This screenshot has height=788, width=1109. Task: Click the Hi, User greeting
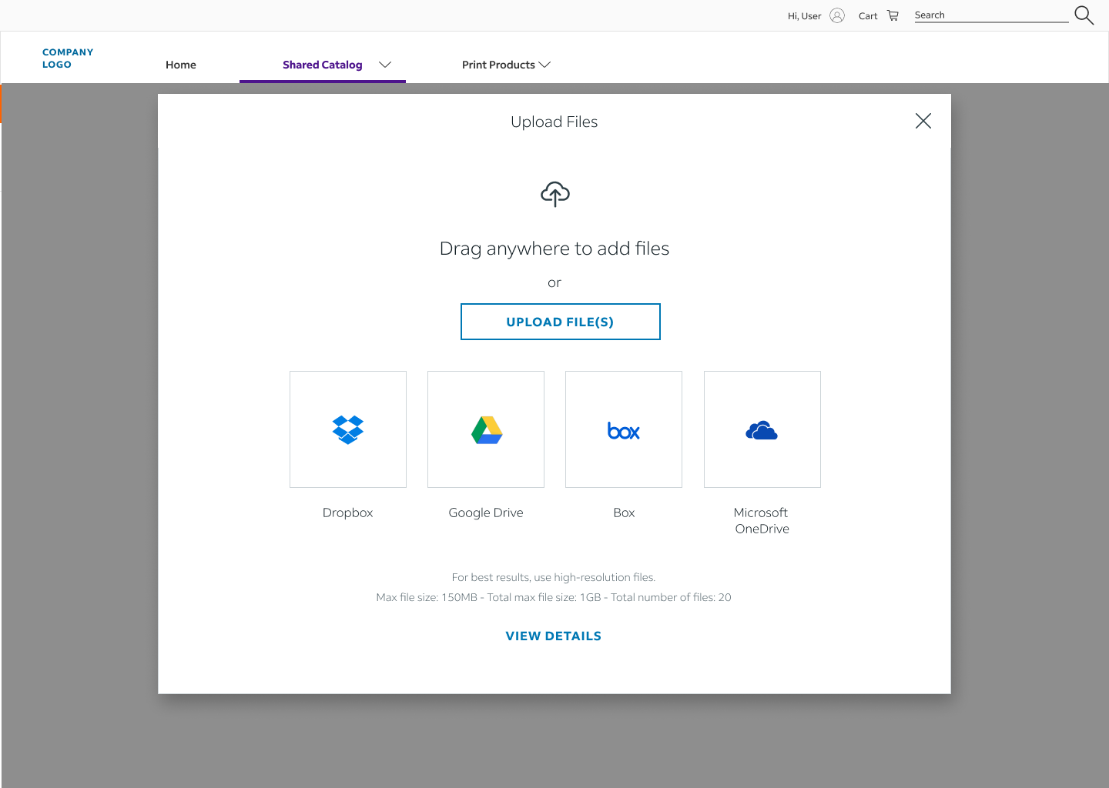point(804,15)
